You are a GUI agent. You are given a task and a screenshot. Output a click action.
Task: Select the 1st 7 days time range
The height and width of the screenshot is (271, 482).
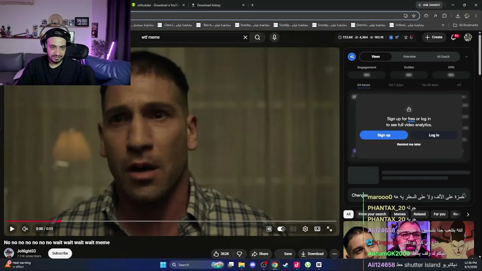click(x=396, y=85)
